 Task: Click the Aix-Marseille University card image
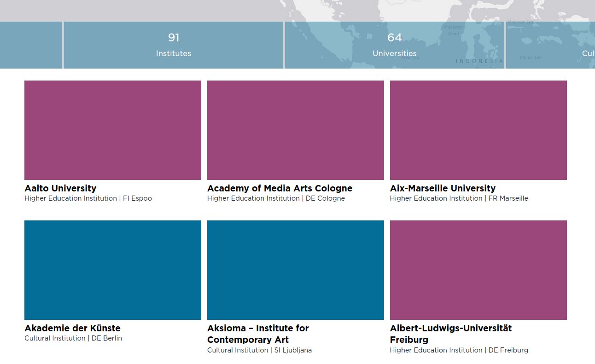click(478, 130)
